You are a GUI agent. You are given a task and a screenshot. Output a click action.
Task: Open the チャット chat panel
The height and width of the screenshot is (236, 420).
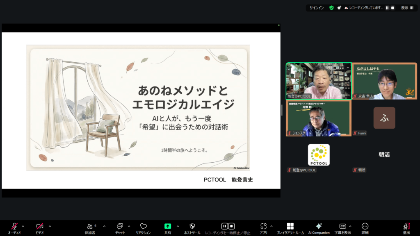point(120,226)
